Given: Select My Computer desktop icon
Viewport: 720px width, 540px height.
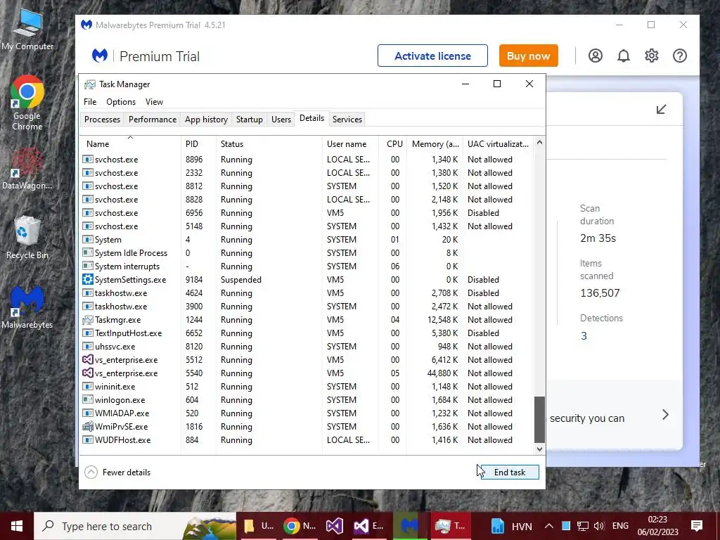Looking at the screenshot, I should coord(27,30).
